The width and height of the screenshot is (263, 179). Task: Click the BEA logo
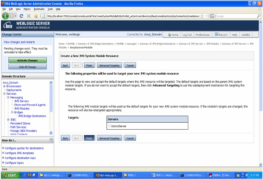8,25
